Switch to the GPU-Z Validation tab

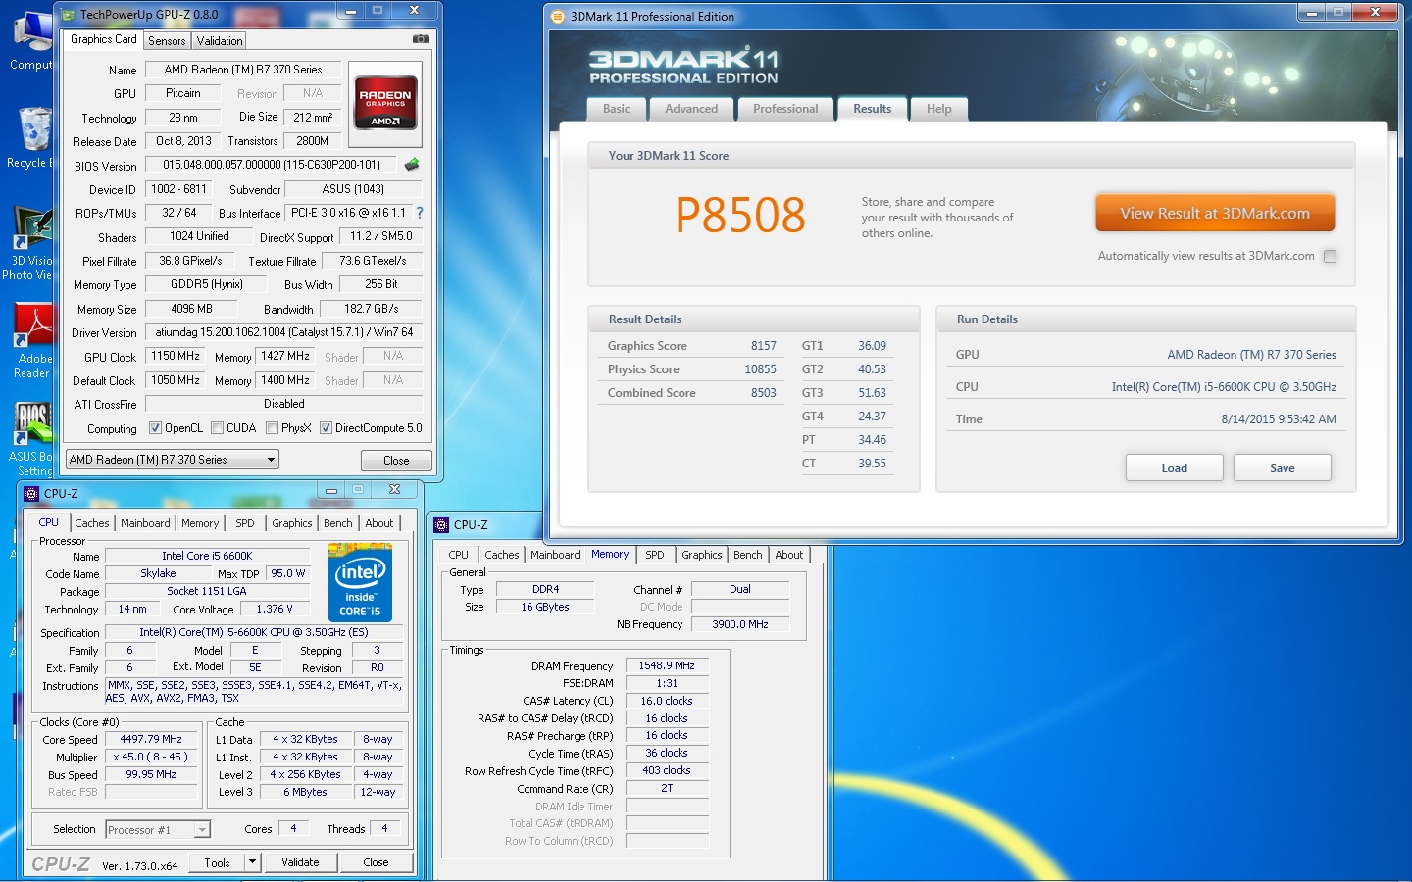pos(219,41)
